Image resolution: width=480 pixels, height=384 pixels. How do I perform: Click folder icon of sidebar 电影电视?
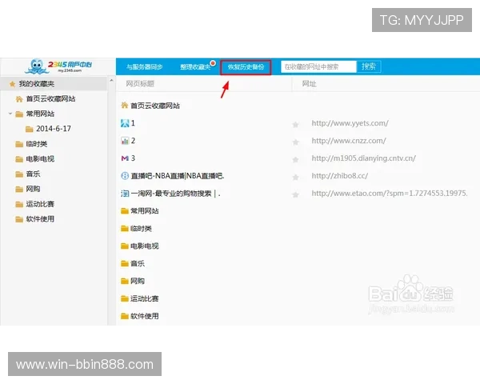coord(19,159)
